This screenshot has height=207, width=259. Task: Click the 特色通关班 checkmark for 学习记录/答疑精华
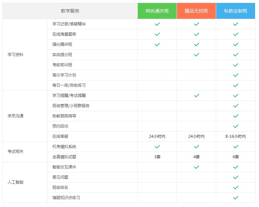pos(157,24)
